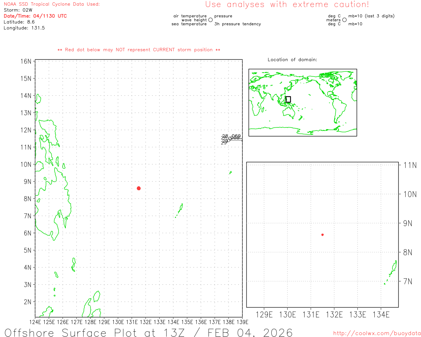Click the '132E' label on inset map axis

pyautogui.click(x=334, y=315)
